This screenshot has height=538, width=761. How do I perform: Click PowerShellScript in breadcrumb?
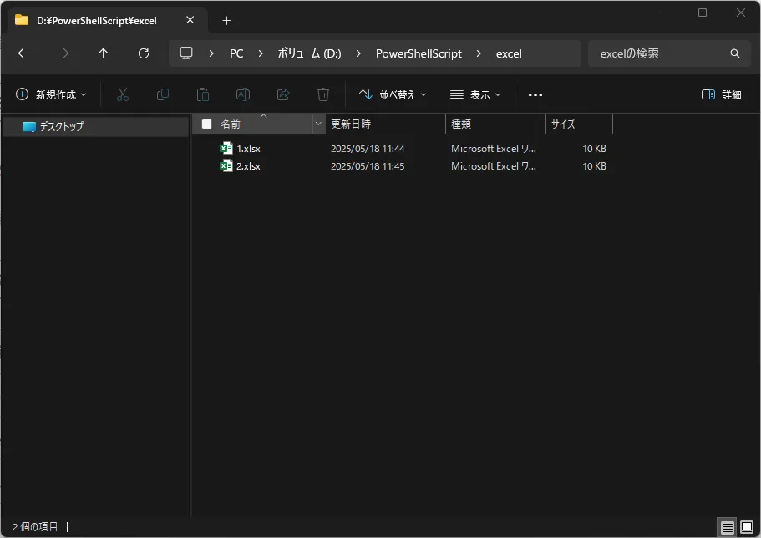(x=419, y=53)
